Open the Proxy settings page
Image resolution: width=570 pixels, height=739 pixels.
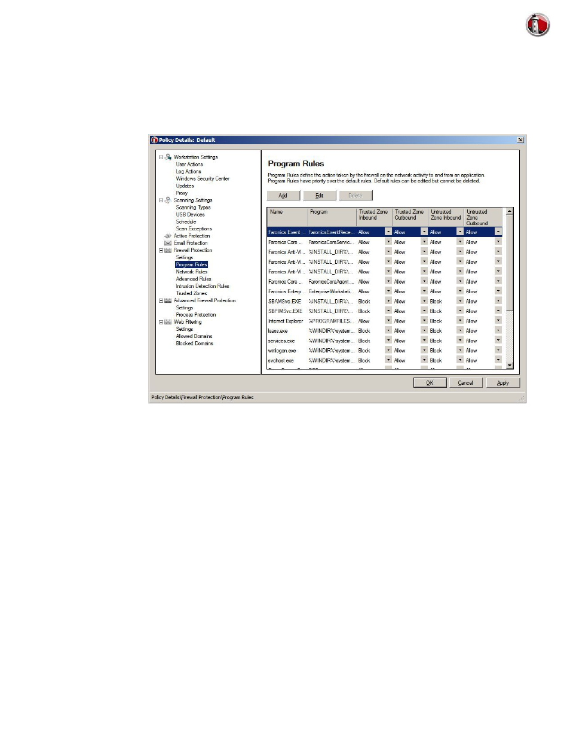tap(182, 193)
